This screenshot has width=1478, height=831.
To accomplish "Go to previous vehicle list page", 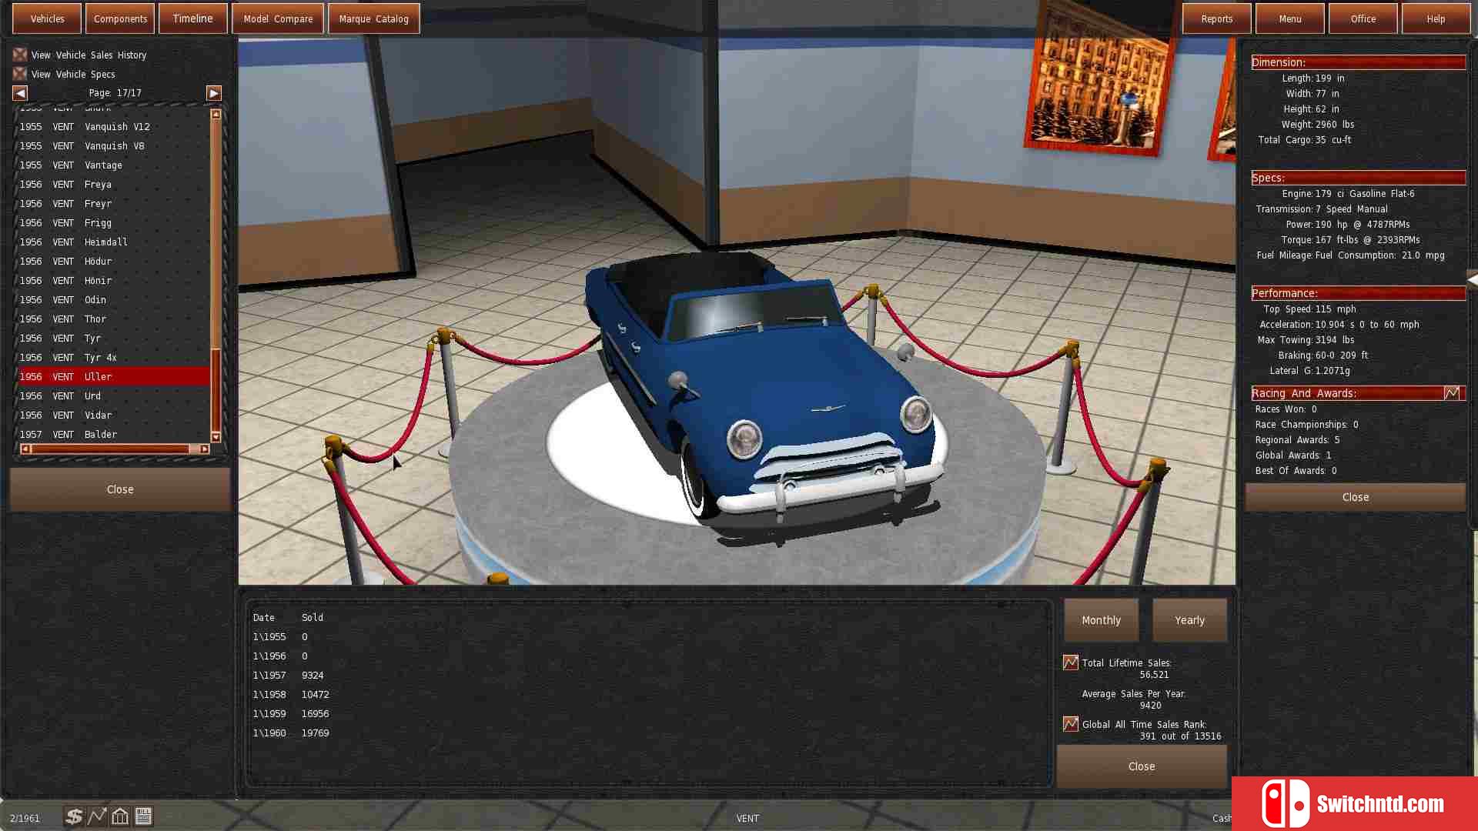I will (x=20, y=93).
